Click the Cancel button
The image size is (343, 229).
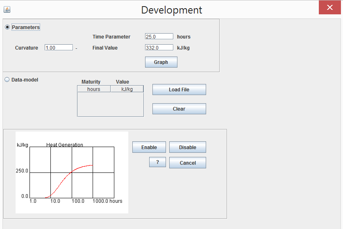tap(187, 163)
